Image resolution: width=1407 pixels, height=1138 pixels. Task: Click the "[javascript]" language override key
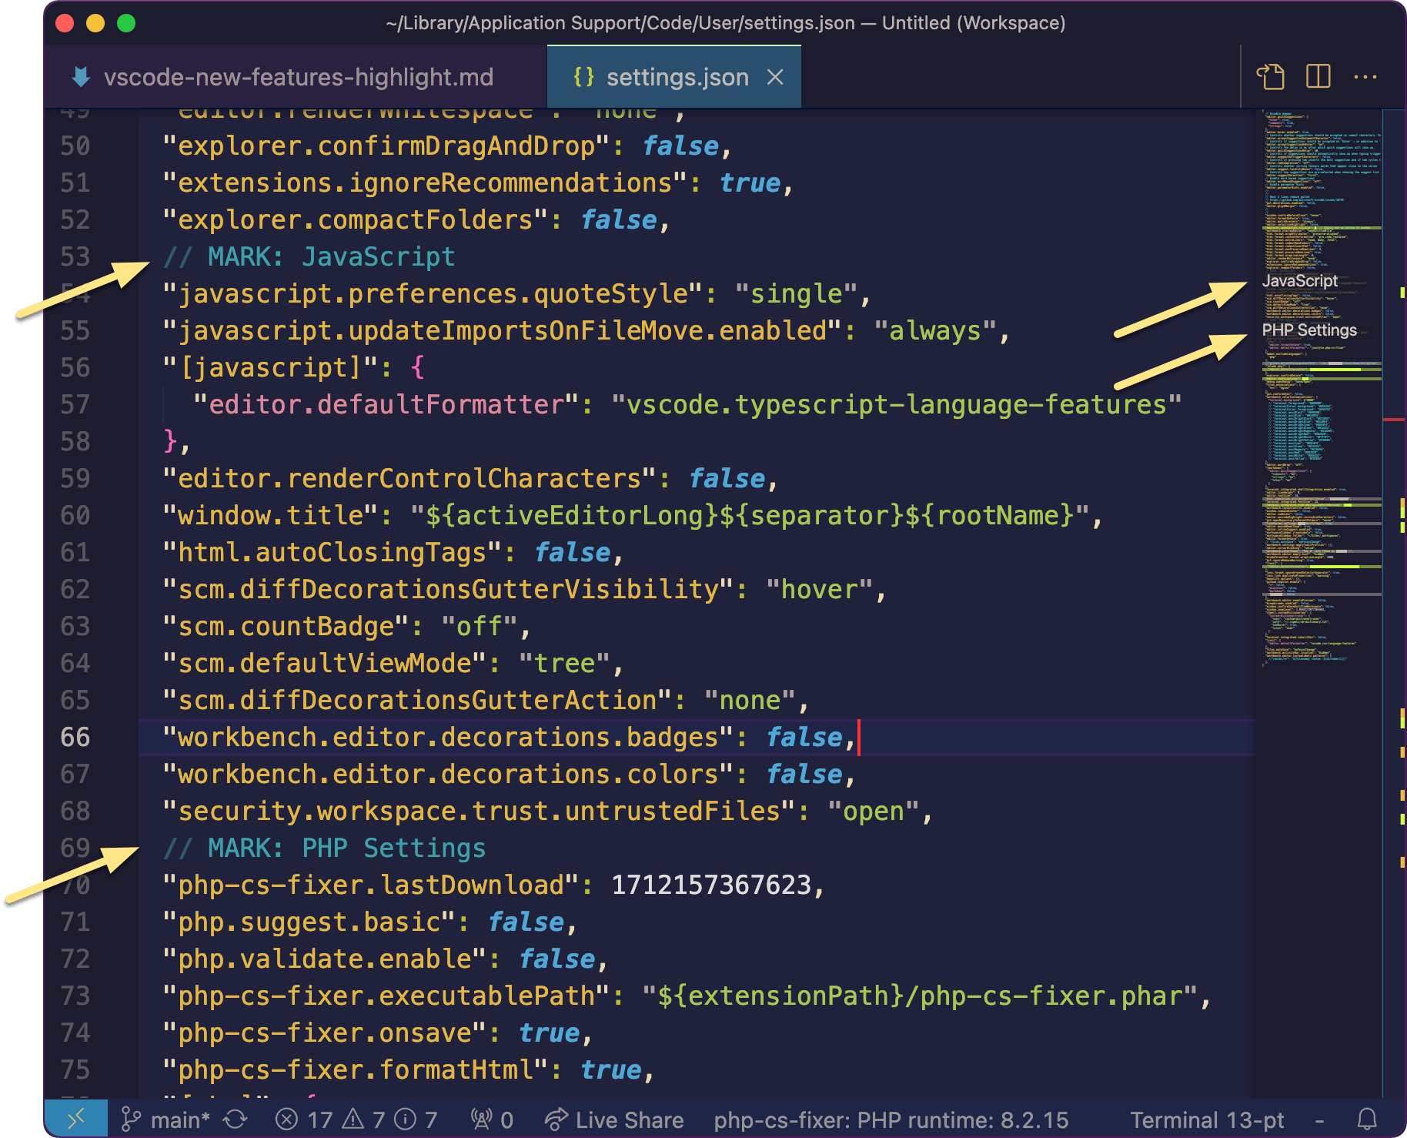[x=270, y=368]
